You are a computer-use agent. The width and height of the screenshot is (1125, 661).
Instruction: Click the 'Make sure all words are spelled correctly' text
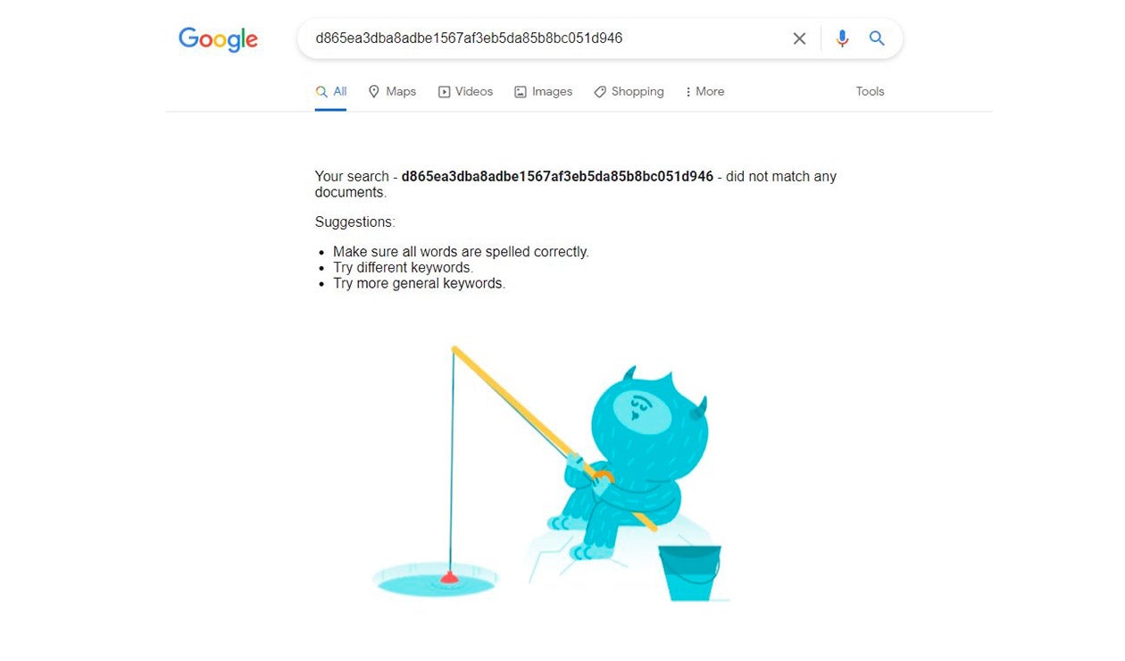(x=461, y=252)
